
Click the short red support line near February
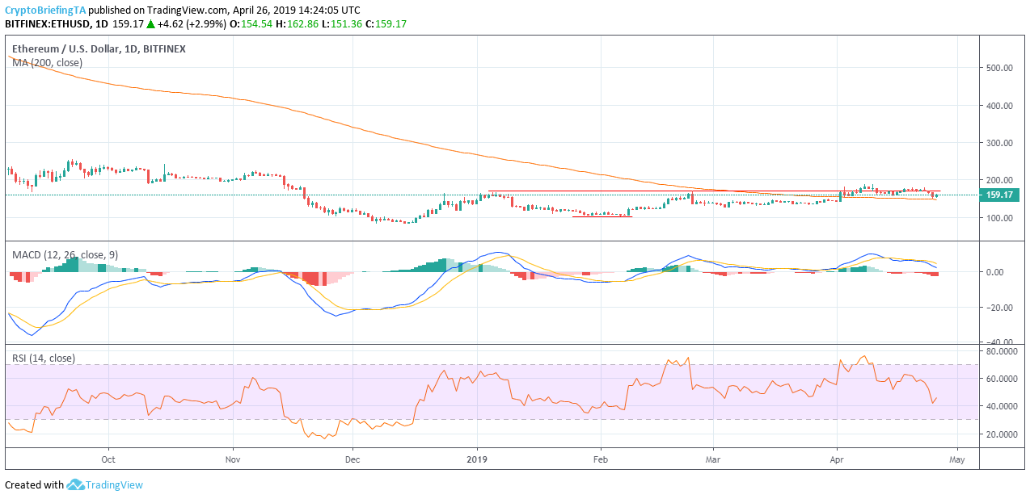(602, 216)
